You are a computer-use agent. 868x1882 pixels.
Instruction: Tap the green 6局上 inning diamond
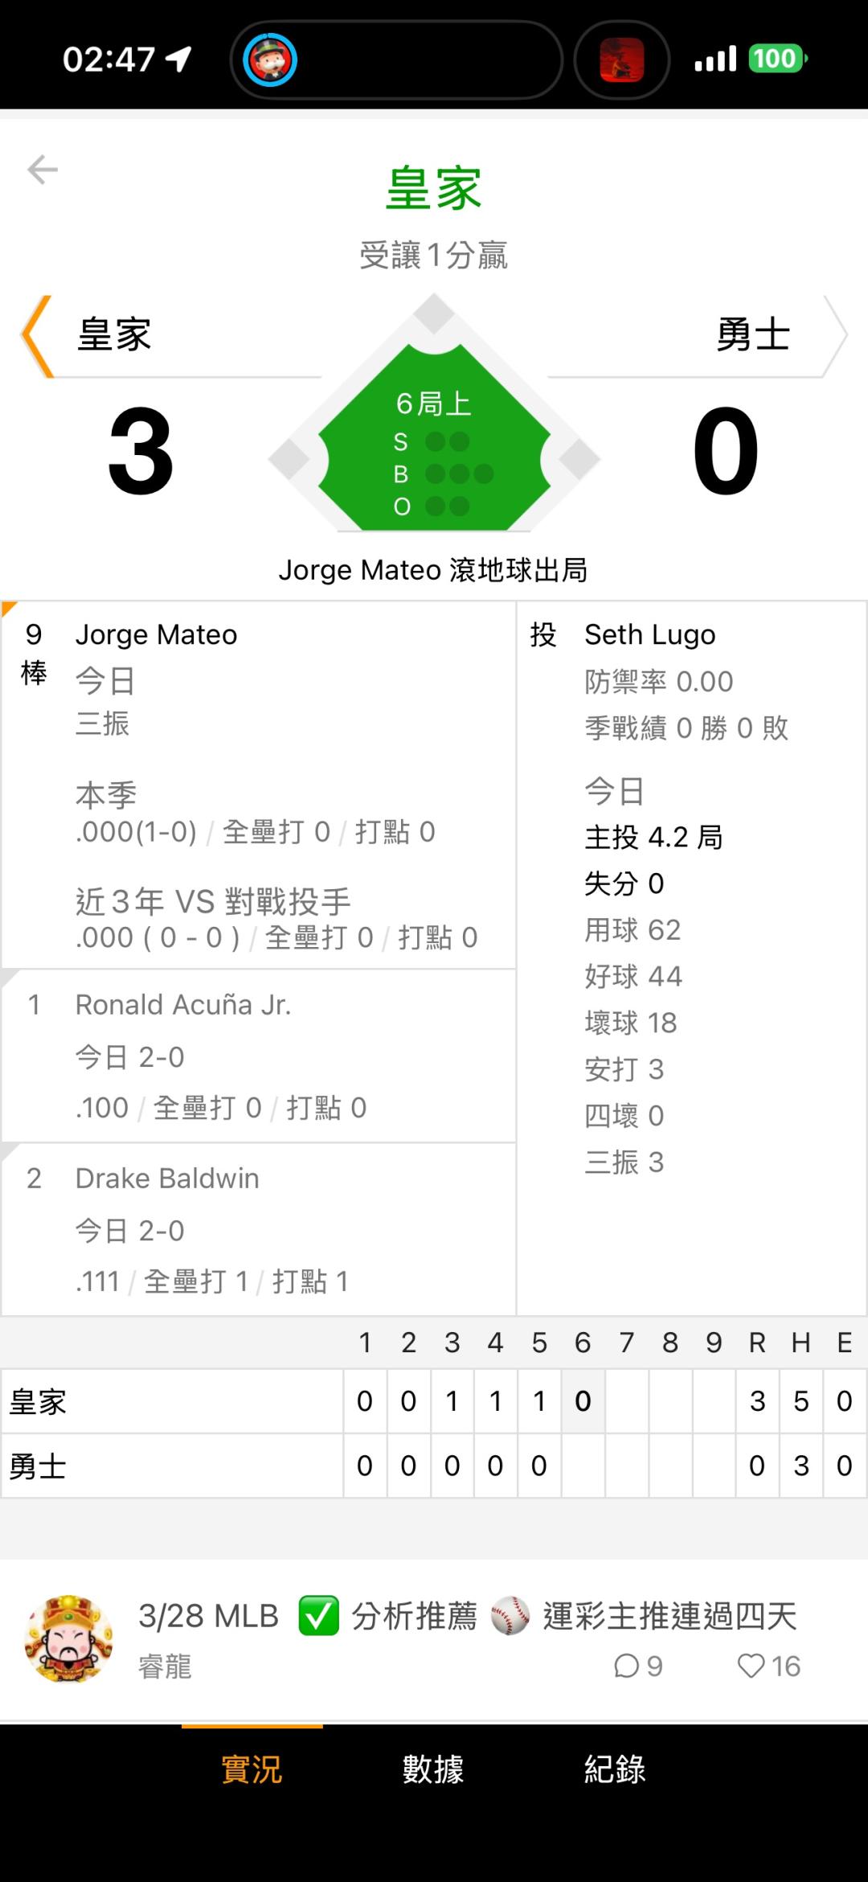point(434,442)
